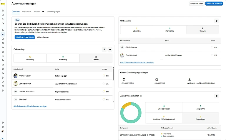226x140 pixels.
Task: Click the Feedback teilen button
Action: point(197,4)
